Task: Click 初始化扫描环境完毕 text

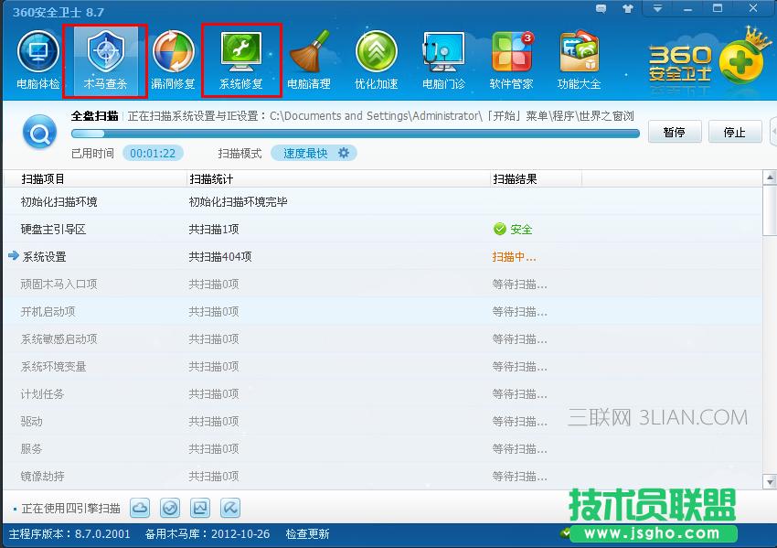Action: pyautogui.click(x=238, y=201)
